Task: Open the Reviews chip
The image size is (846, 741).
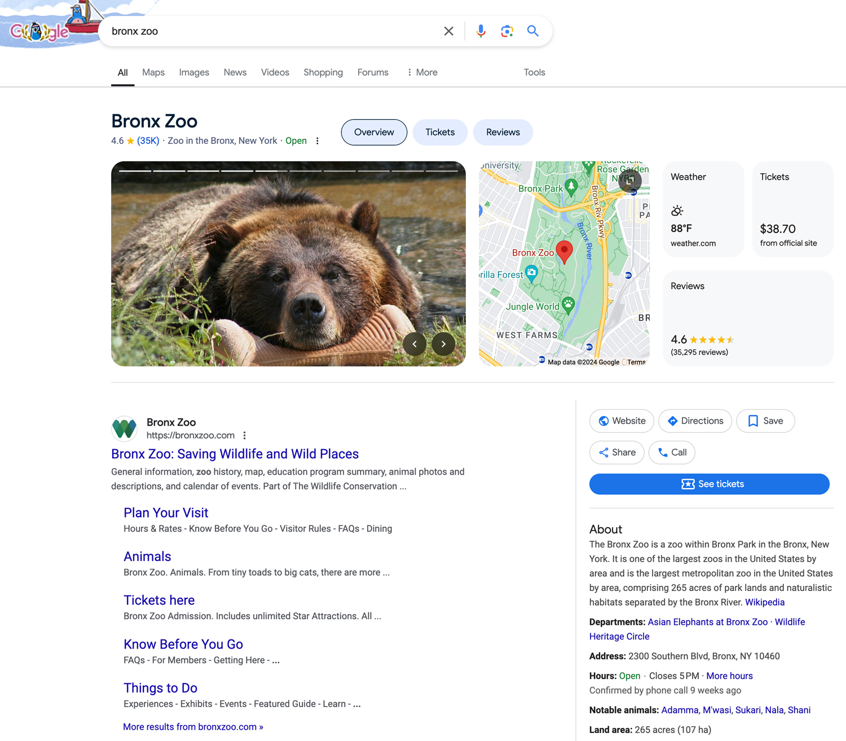Action: coord(503,132)
